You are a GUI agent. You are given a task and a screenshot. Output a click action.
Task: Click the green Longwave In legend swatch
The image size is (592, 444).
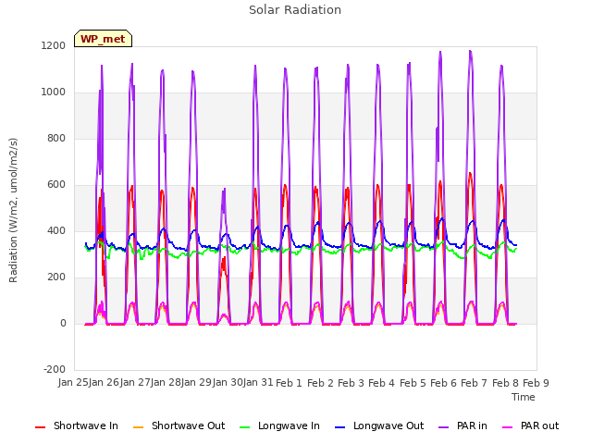click(245, 427)
